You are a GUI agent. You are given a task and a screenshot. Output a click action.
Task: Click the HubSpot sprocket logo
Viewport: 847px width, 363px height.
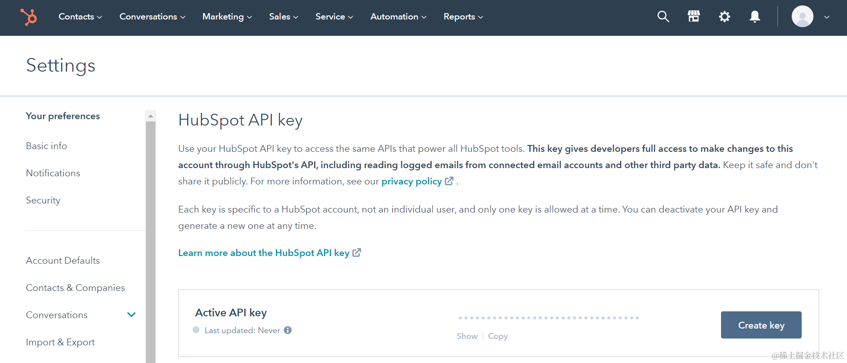29,17
